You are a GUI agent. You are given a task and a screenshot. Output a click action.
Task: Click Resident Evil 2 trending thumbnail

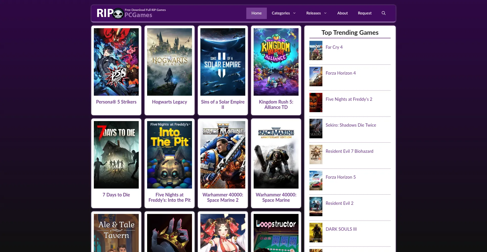pos(316,207)
